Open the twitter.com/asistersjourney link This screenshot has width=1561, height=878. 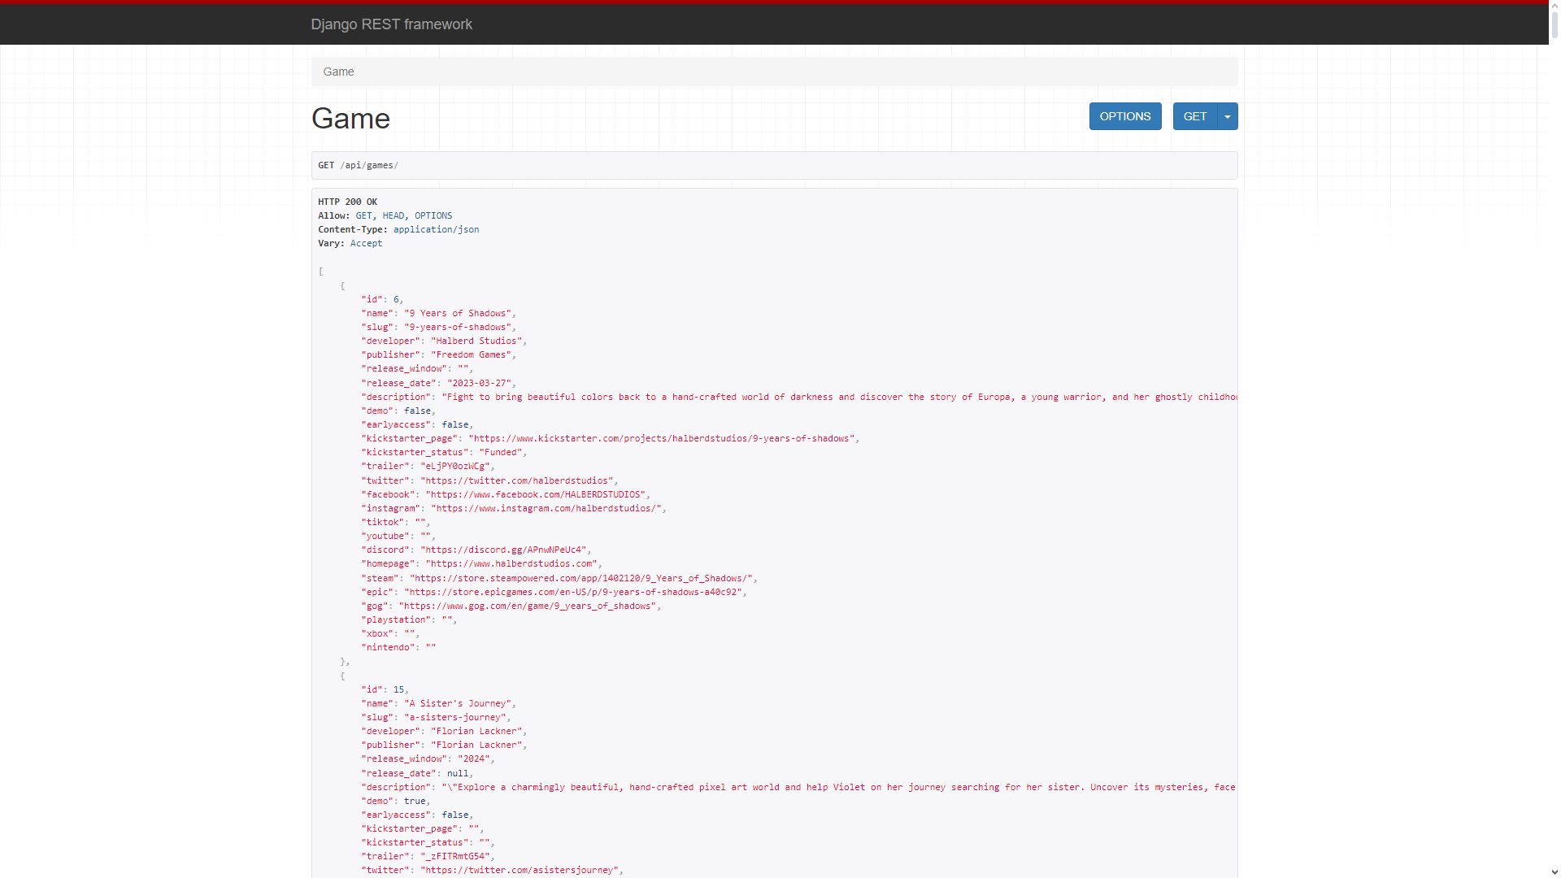click(x=520, y=870)
